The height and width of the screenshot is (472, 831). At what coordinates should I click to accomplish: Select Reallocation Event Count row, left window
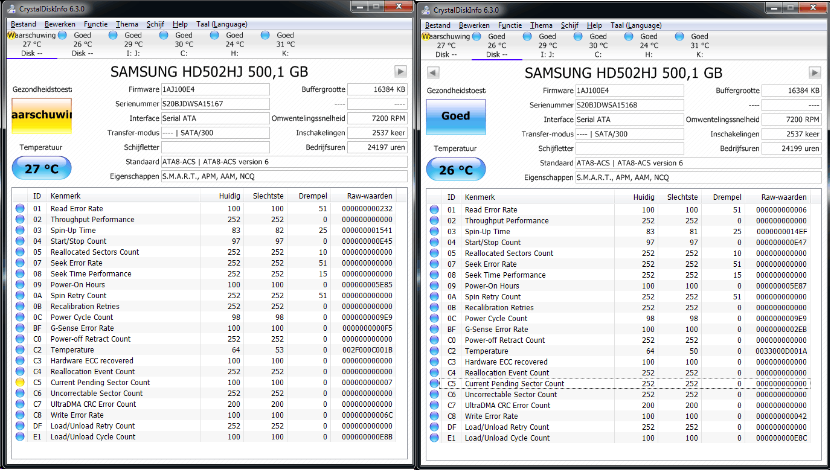(204, 372)
